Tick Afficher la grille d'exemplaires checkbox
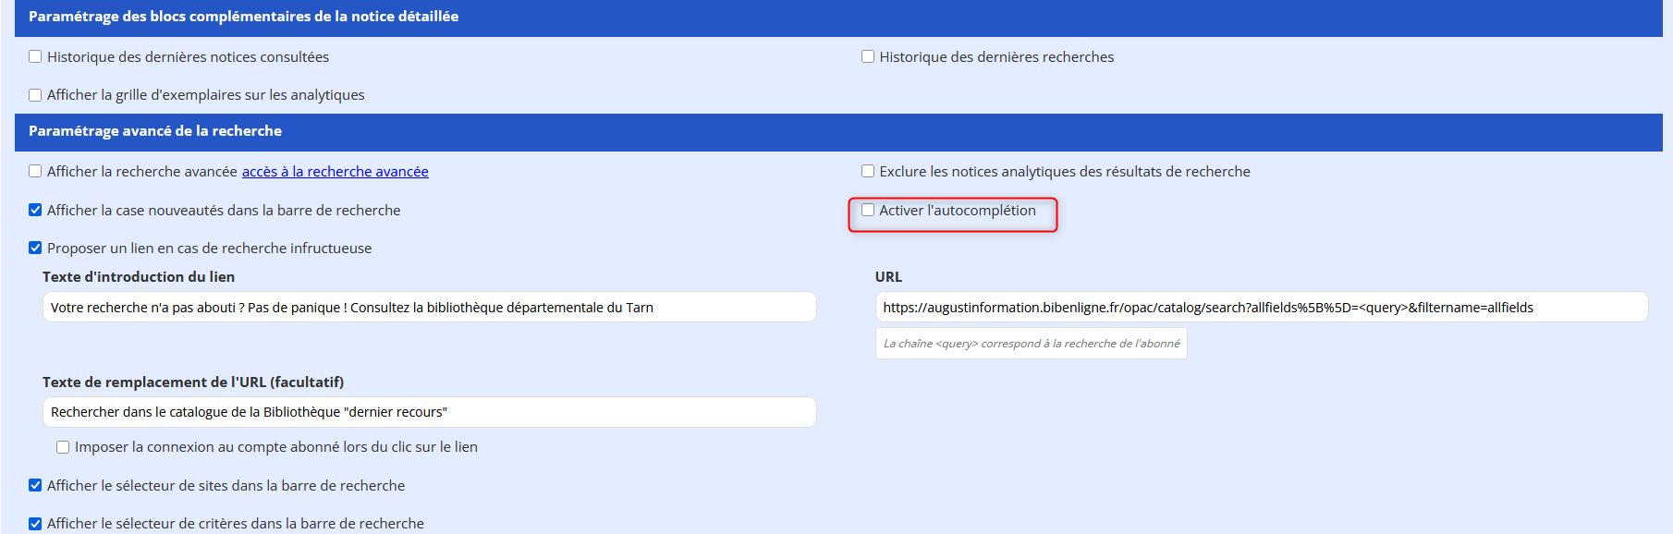This screenshot has height=534, width=1673. 35,95
